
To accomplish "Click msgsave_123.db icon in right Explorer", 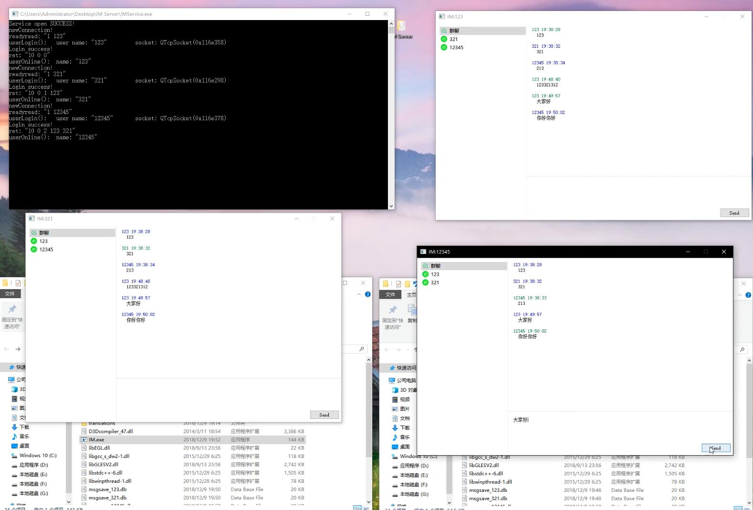I will pos(464,490).
